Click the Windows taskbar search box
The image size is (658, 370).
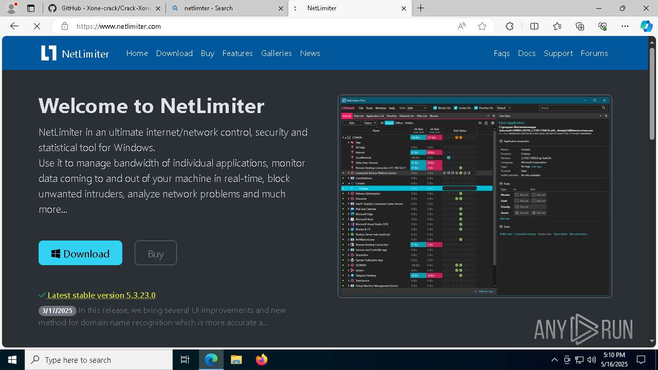coord(99,360)
